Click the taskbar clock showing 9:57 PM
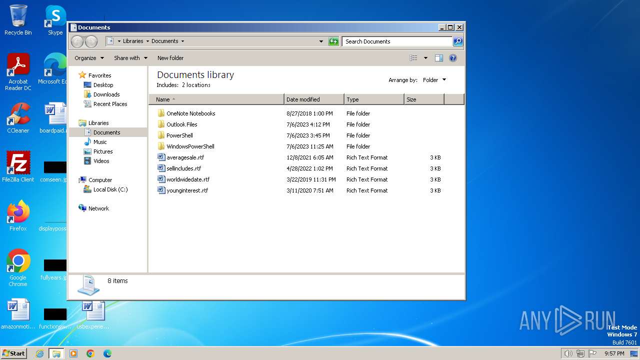 tap(614, 353)
